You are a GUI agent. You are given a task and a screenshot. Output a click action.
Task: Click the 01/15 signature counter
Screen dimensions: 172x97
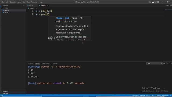pos(51,38)
